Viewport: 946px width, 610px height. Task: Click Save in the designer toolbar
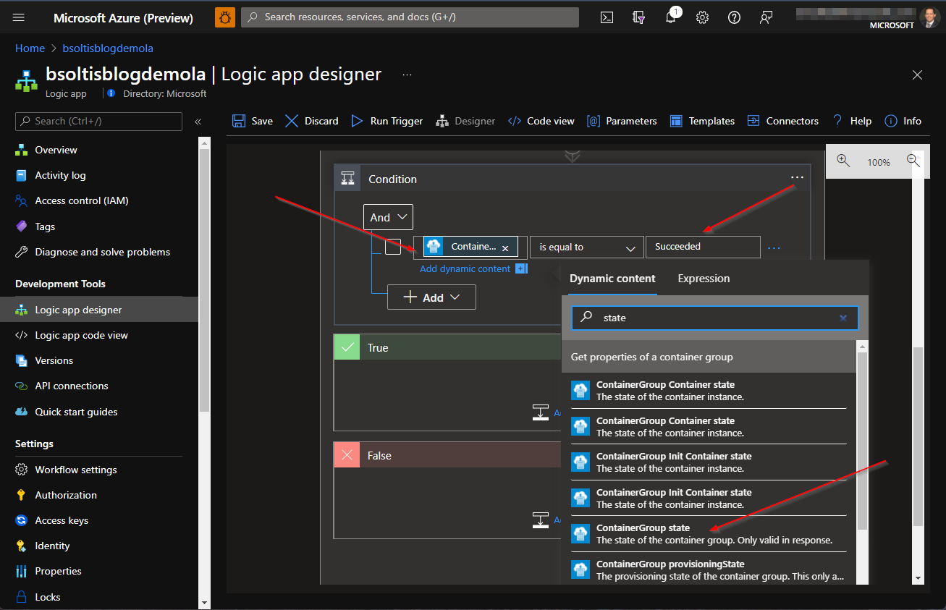[253, 121]
